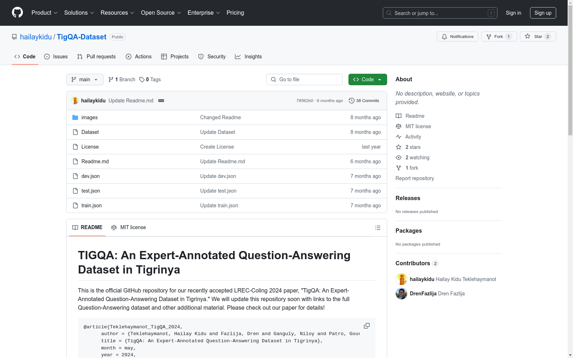Screen dimensions: 573x358
Task: Click the License file icon
Action: point(75,147)
